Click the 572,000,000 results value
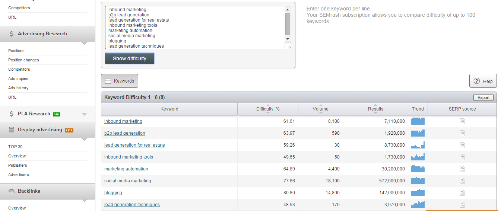This screenshot has width=501, height=211. pos(392,181)
